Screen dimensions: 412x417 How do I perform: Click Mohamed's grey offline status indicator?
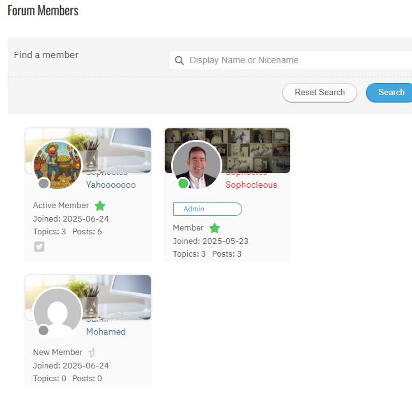point(43,330)
